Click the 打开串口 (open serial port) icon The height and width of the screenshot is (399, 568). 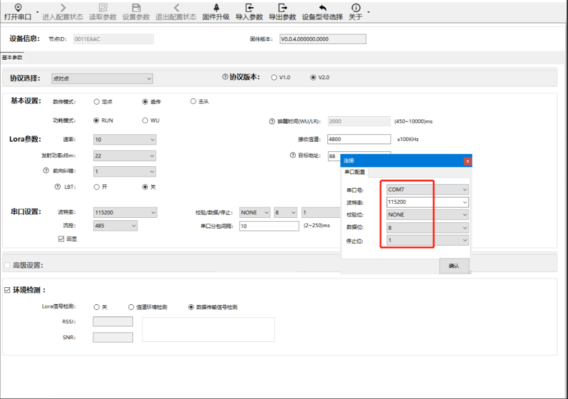[x=18, y=8]
